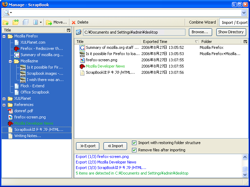Sort by the Exported Time column header
The height and width of the screenshot is (187, 250).
(170, 42)
